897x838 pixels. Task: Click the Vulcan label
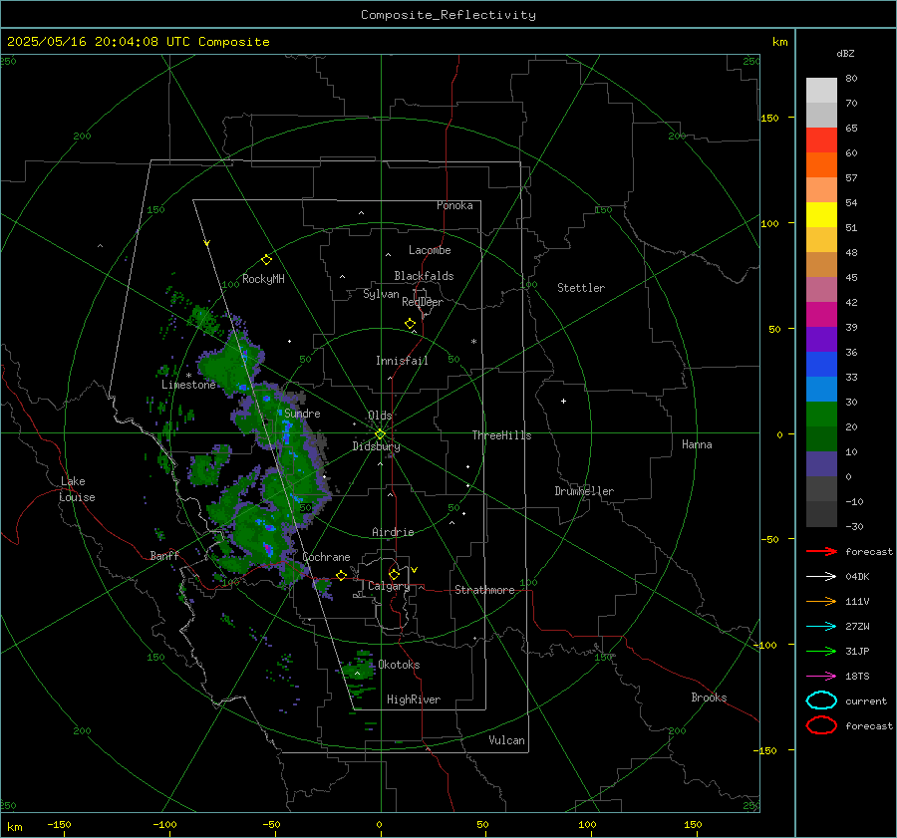pos(506,740)
